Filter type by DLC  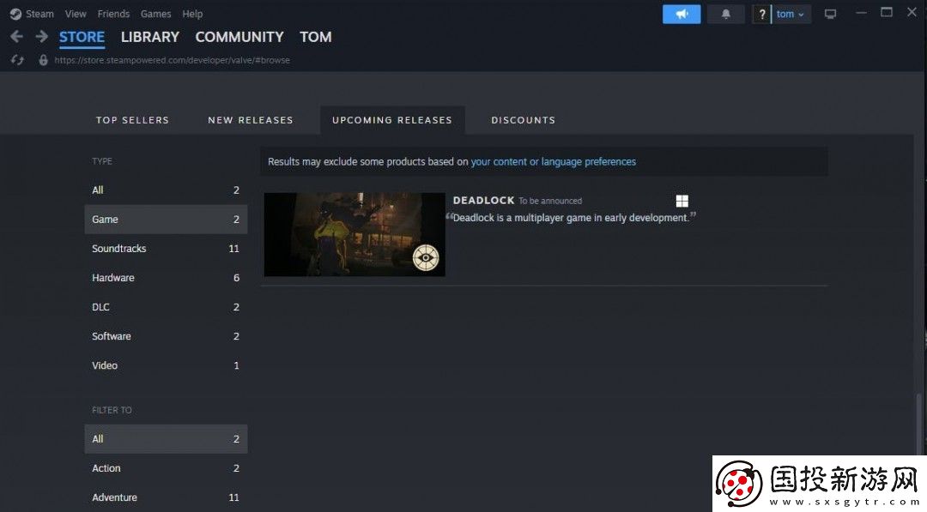166,307
